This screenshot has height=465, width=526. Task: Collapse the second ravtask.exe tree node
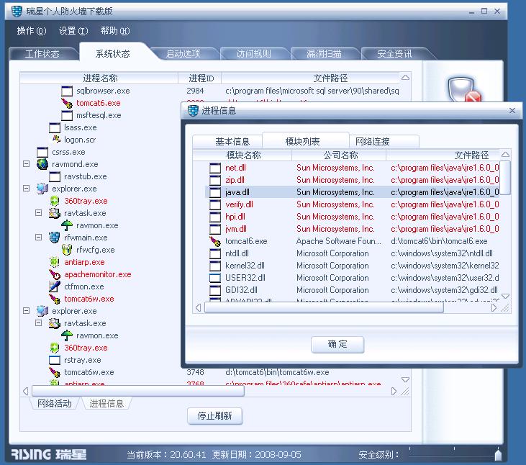pos(39,323)
